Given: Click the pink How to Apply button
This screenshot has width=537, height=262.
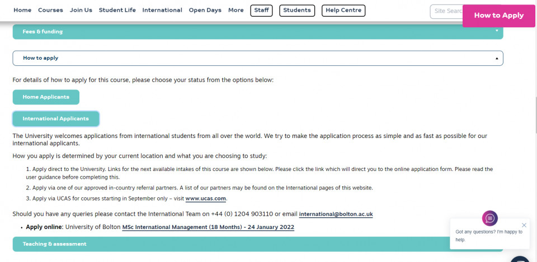Looking at the screenshot, I should pos(498,16).
